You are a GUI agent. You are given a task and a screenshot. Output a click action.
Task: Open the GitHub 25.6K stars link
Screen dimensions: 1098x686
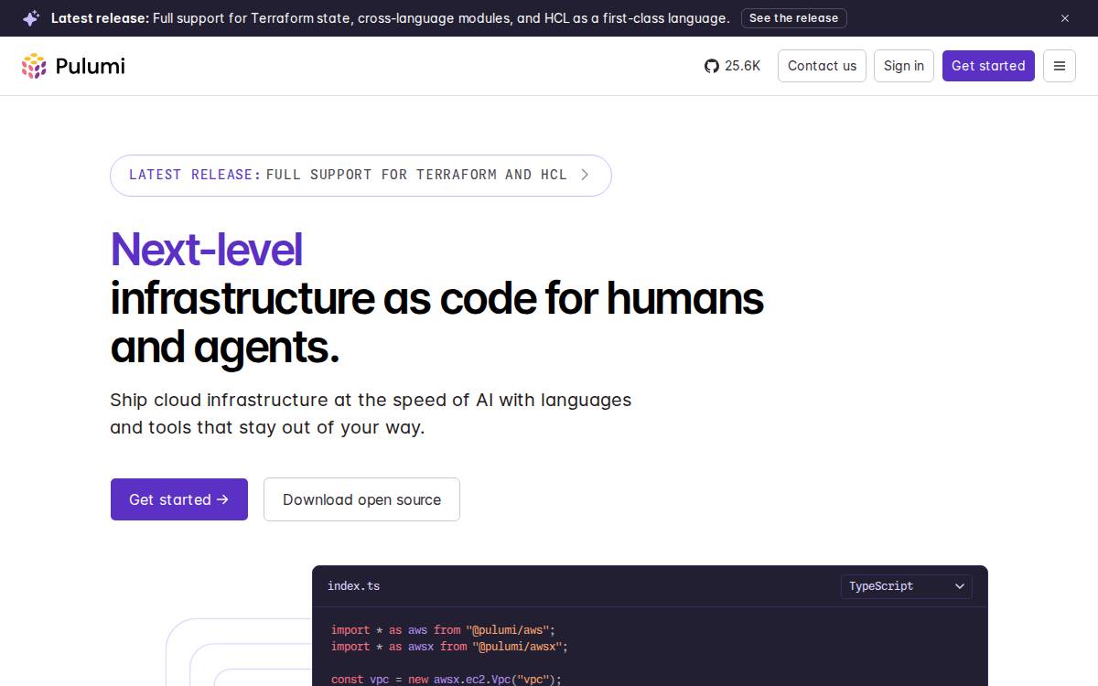(732, 66)
